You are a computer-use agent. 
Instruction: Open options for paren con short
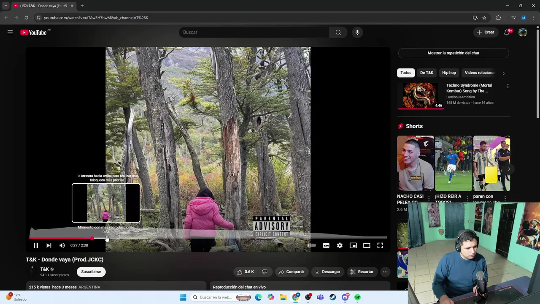(505, 198)
